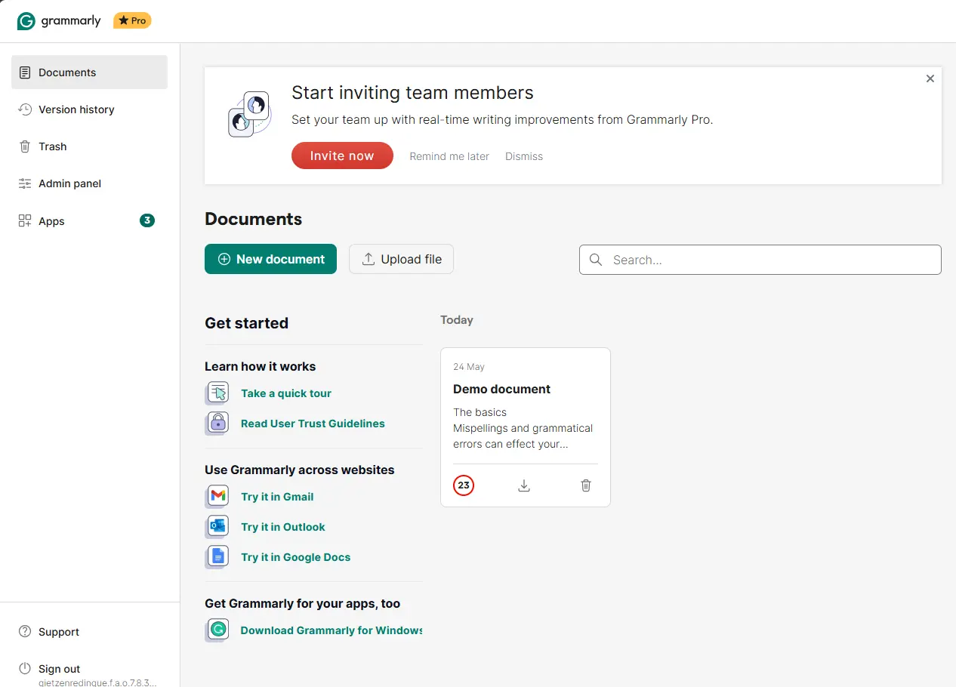This screenshot has height=687, width=956.
Task: Click the Upload file button
Action: pos(401,259)
